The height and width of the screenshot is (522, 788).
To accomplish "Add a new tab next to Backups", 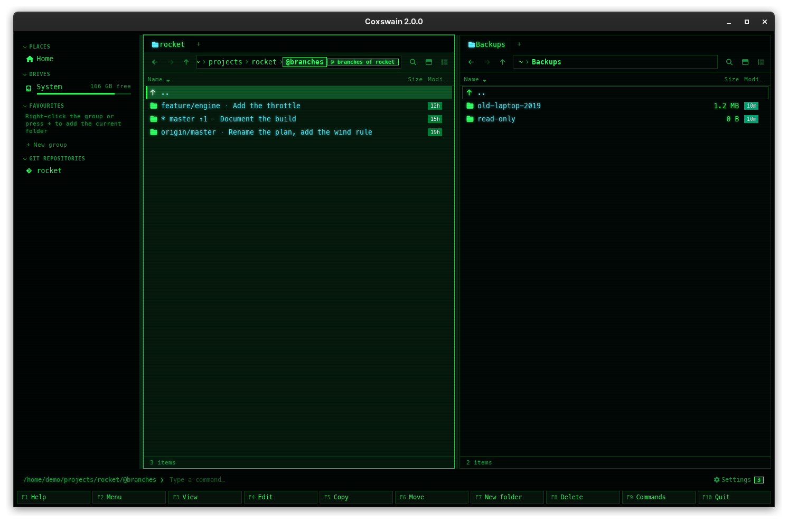I will pyautogui.click(x=519, y=44).
